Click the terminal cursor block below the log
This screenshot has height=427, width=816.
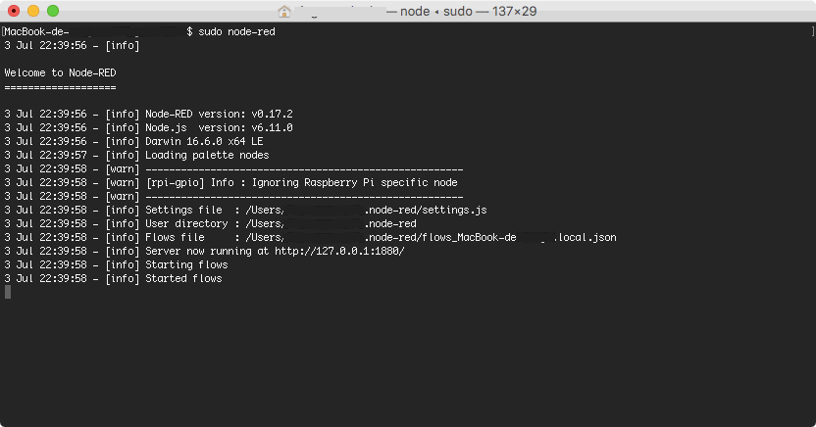pyautogui.click(x=8, y=292)
